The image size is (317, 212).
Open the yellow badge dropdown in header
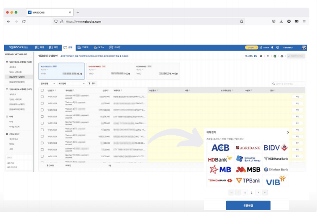coord(251,47)
